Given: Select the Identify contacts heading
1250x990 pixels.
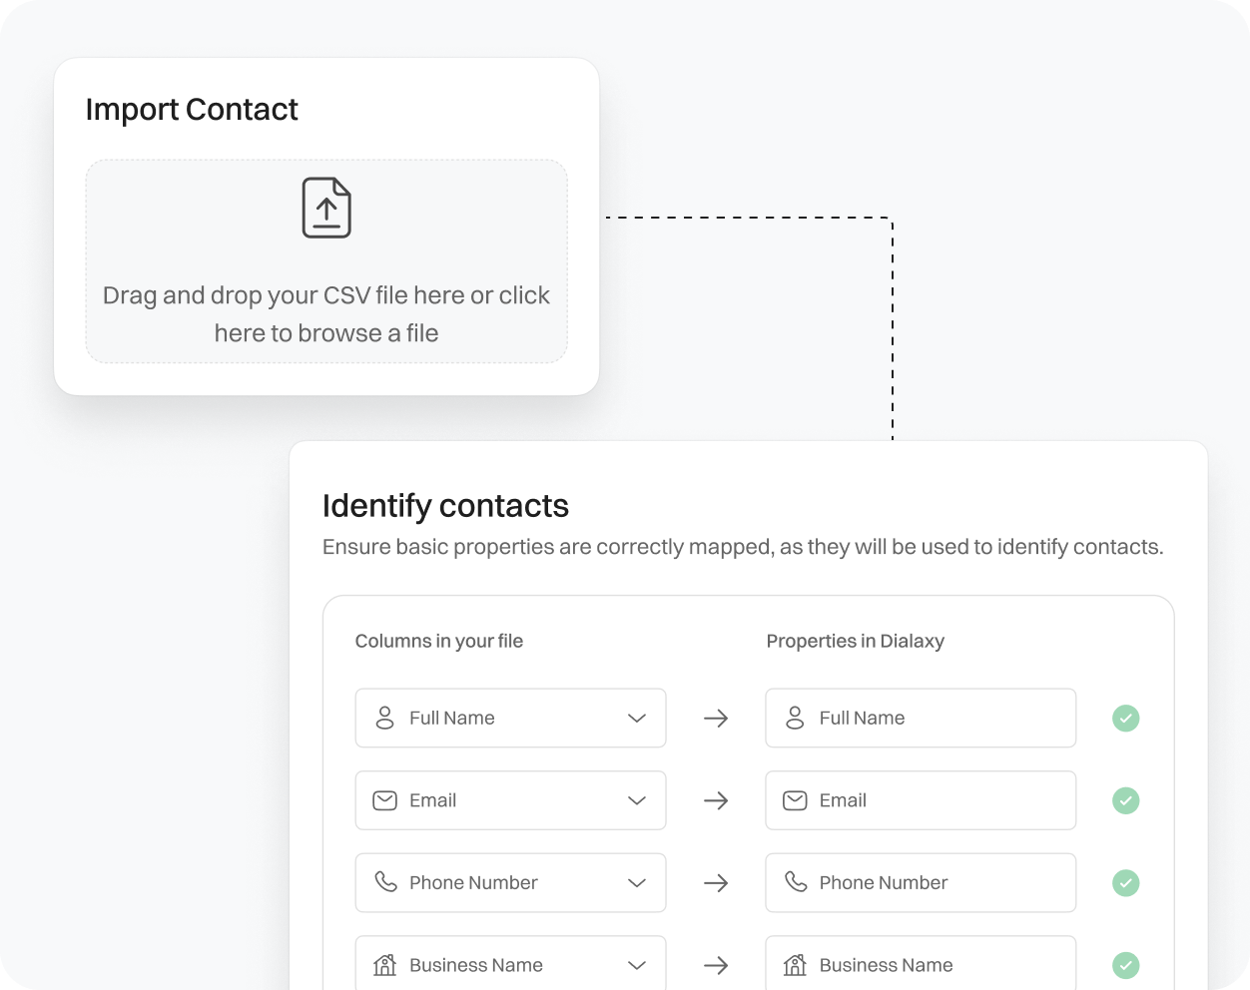Looking at the screenshot, I should pyautogui.click(x=445, y=506).
